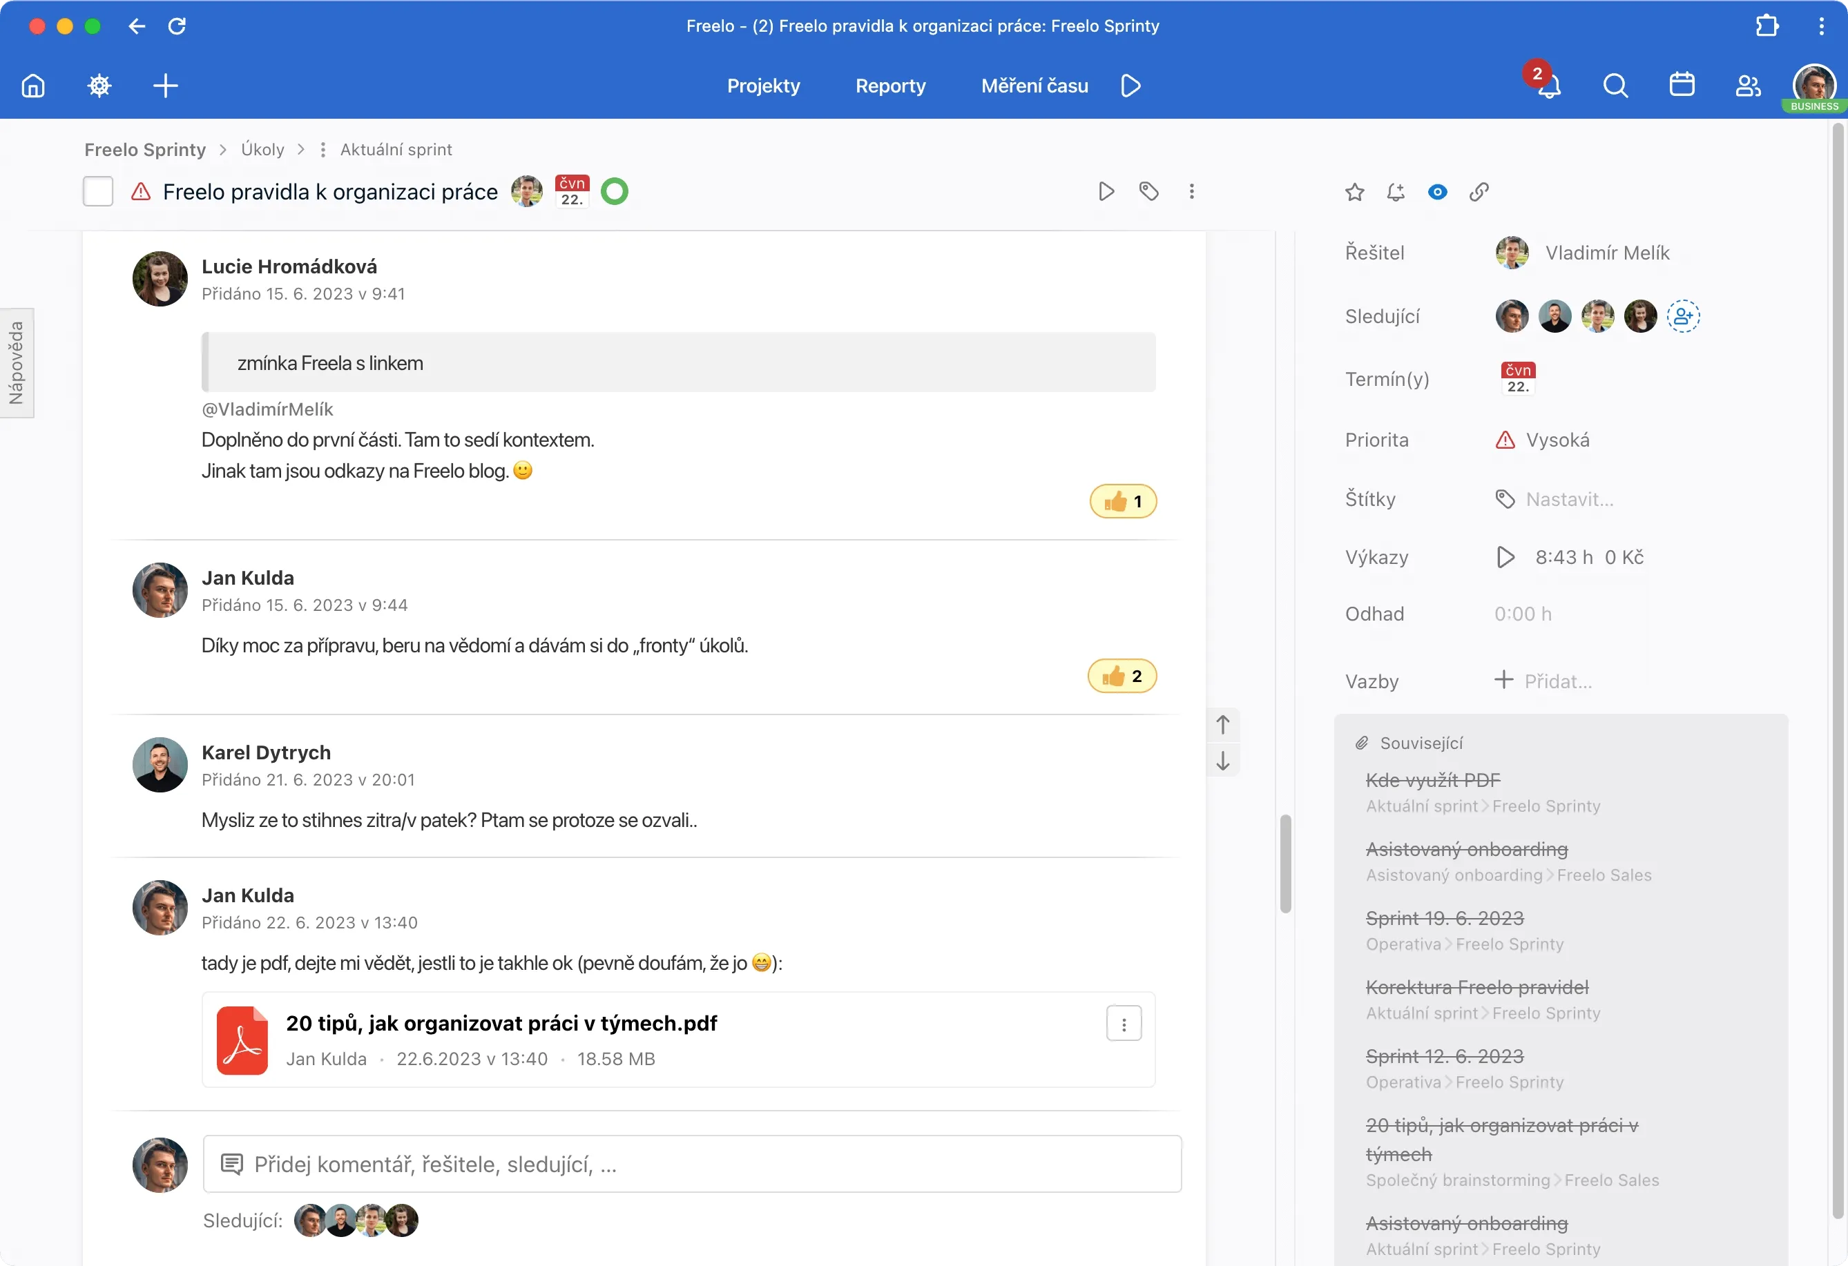This screenshot has width=1848, height=1266.
Task: Open the notifications bell with badge
Action: click(1548, 85)
